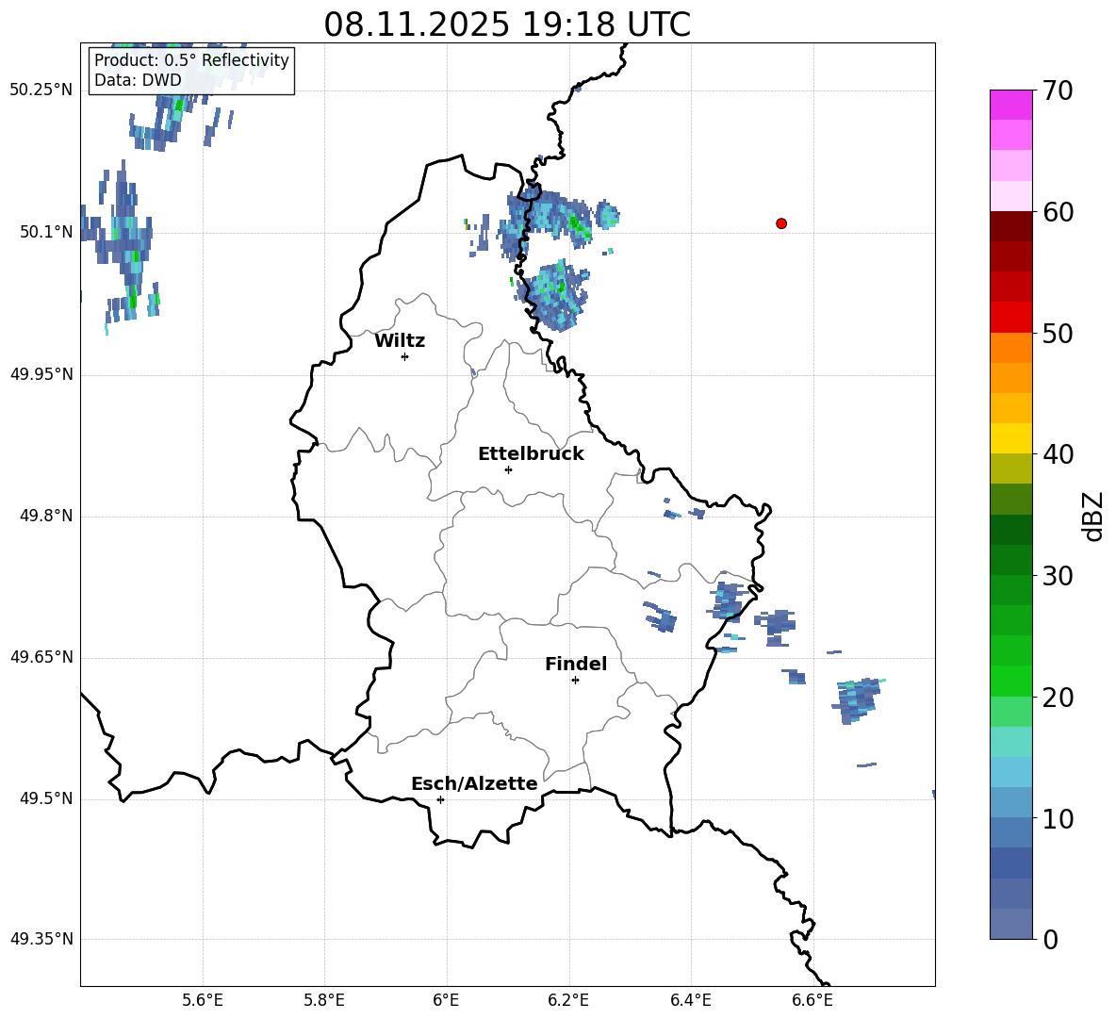Pick the dark red band below 60 dBZ
This screenshot has width=1116, height=1019.
coord(1010,227)
